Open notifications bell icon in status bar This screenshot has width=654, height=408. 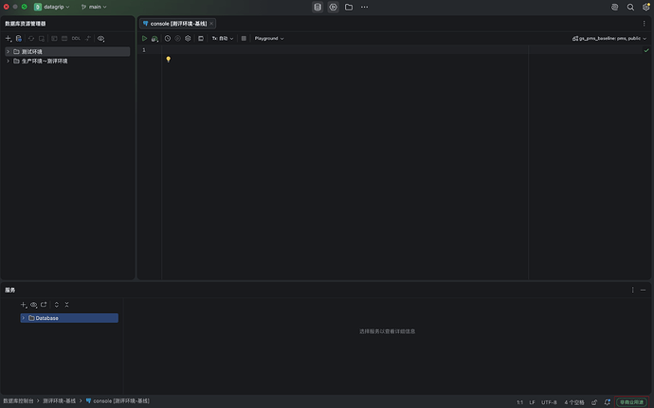click(x=608, y=402)
